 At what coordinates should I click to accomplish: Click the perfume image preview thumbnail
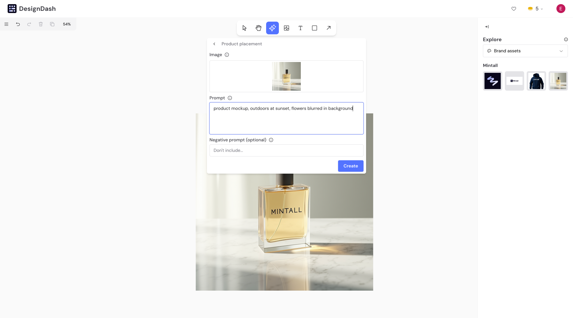pyautogui.click(x=286, y=76)
